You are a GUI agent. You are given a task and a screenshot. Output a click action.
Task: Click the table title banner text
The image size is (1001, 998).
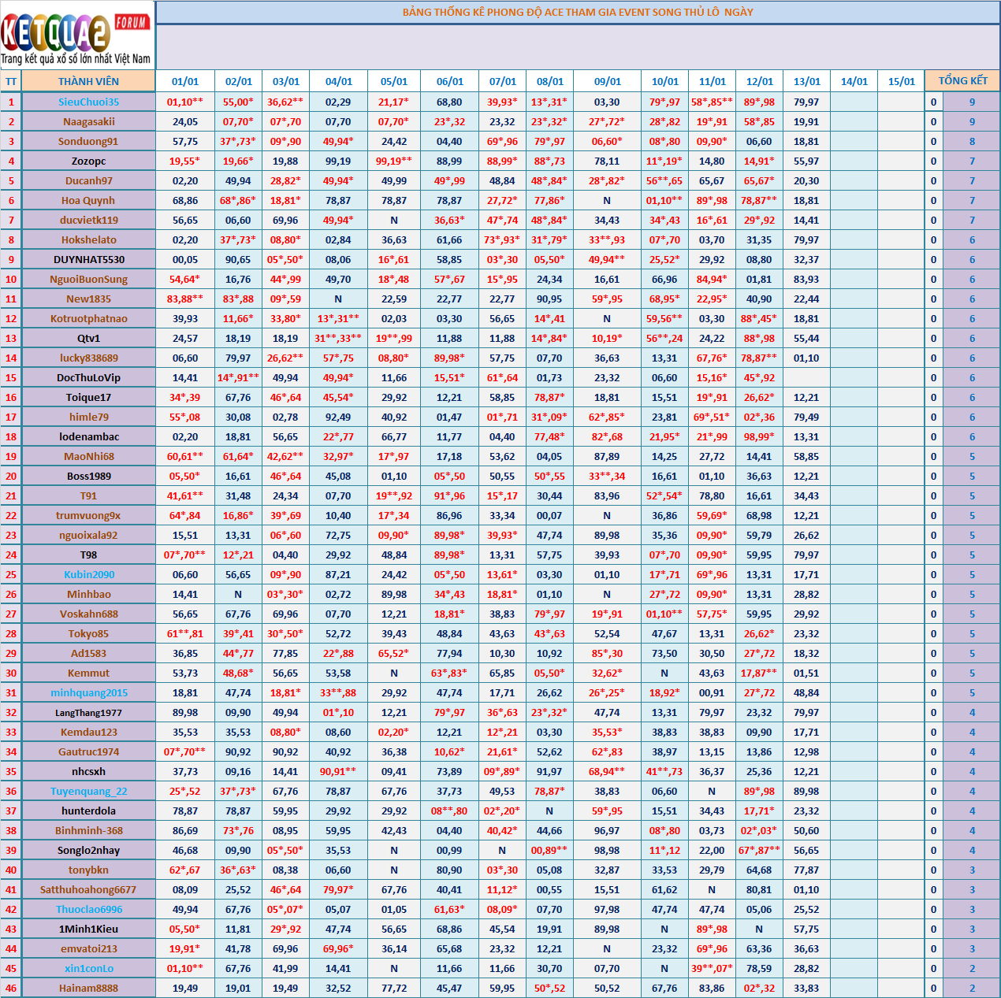(x=578, y=12)
